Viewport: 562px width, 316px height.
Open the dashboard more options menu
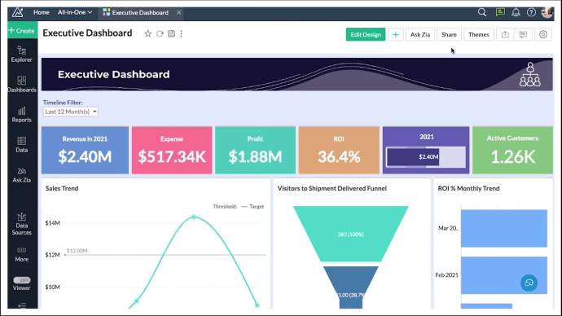pos(181,33)
